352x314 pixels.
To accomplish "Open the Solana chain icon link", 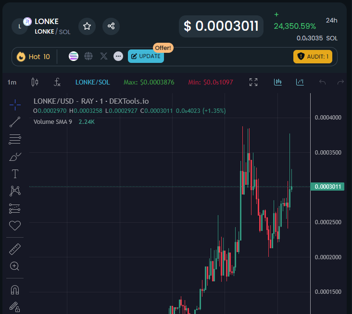I will coord(74,56).
